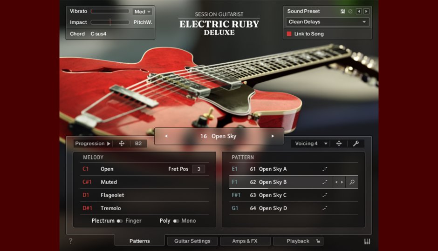The image size is (438, 251).
Task: Switch to the Playback tab
Action: tap(298, 241)
